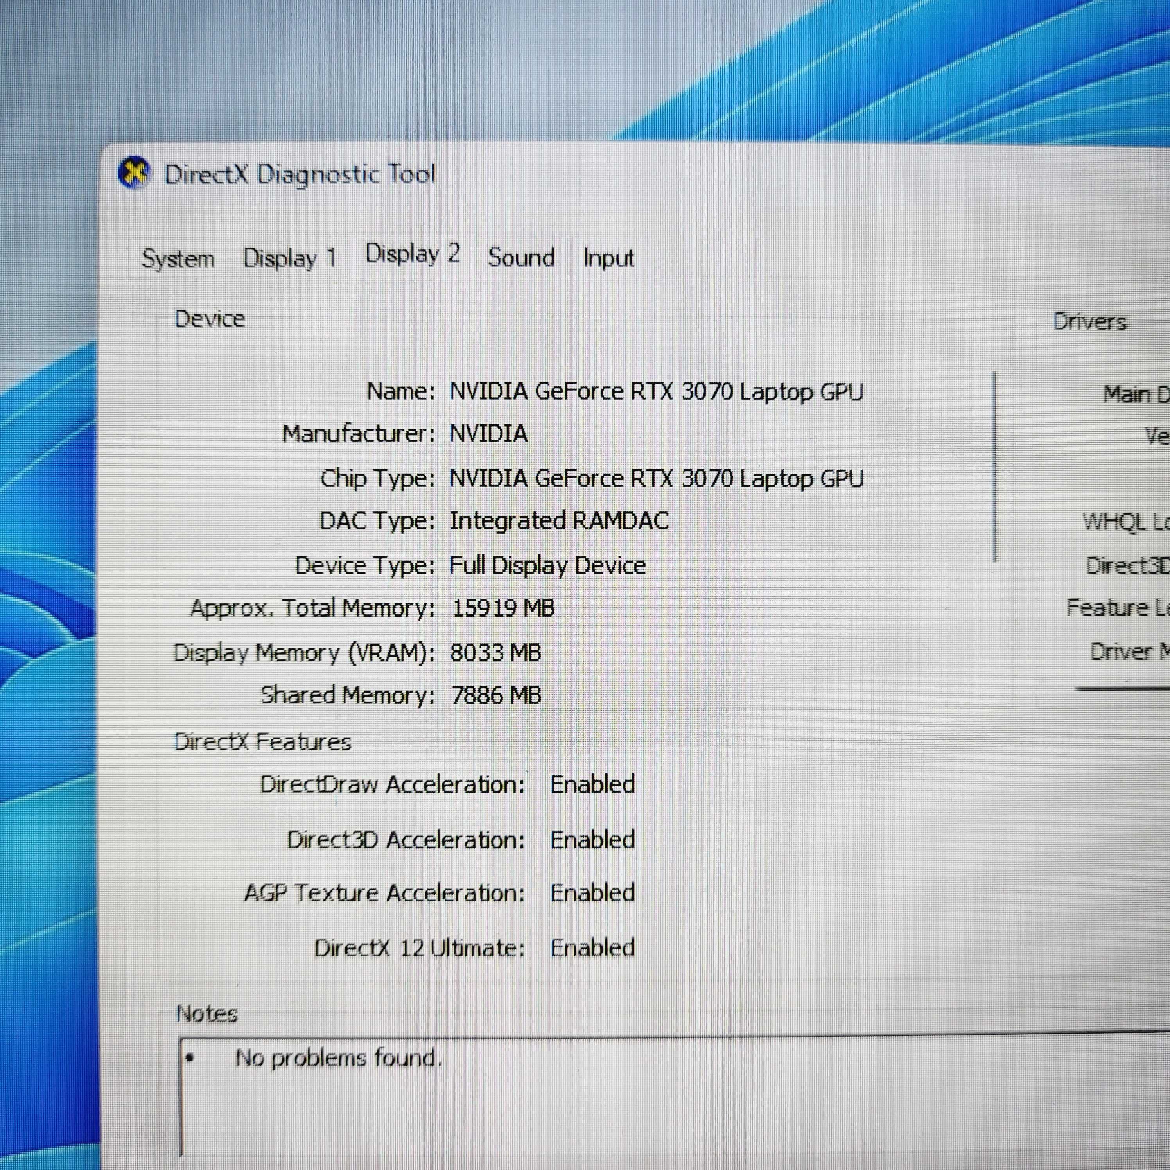Viewport: 1170px width, 1170px height.
Task: Click the 'DAC Type:' label
Action: click(x=377, y=521)
